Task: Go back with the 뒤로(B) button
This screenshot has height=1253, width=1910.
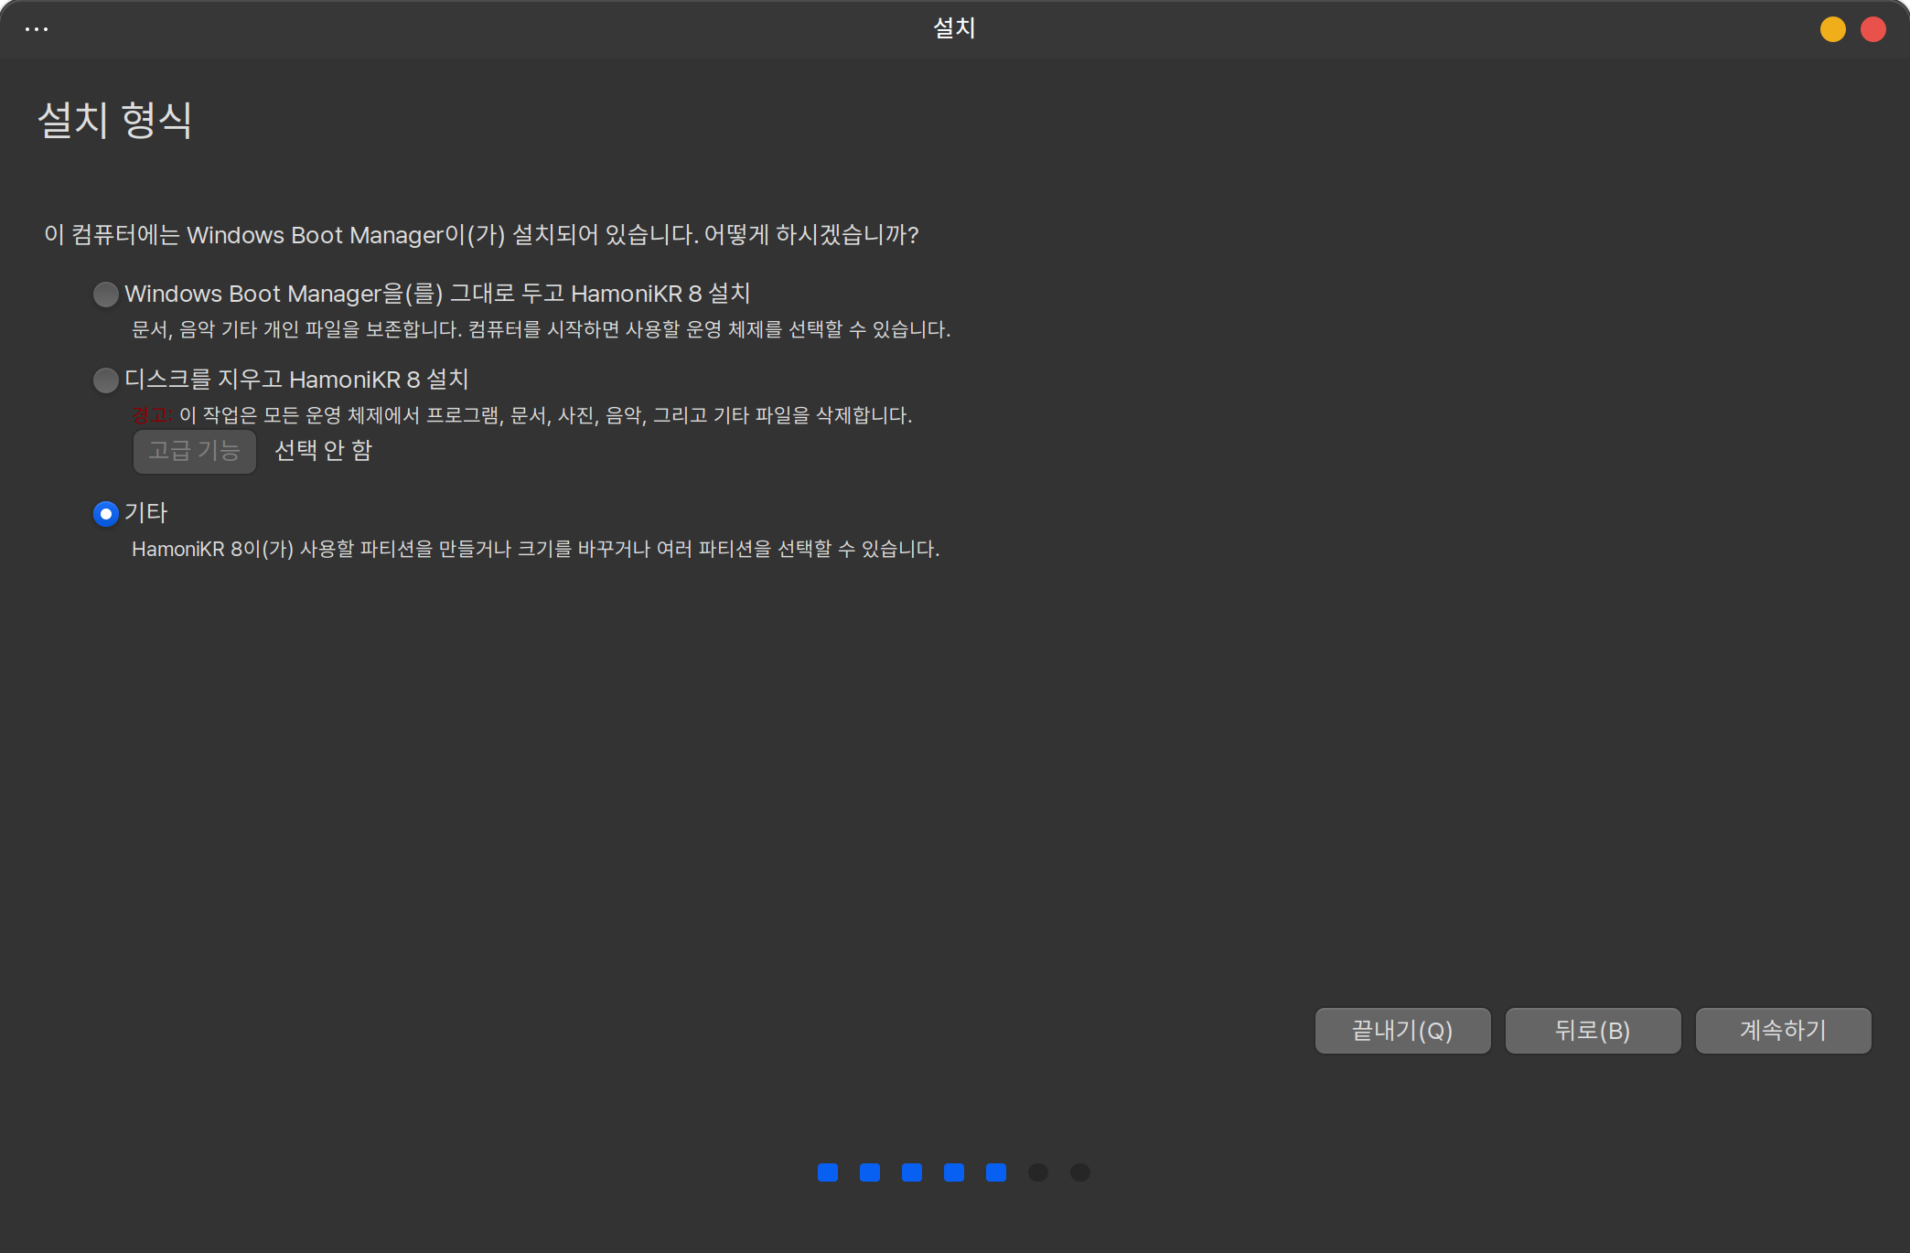Action: [1593, 1031]
